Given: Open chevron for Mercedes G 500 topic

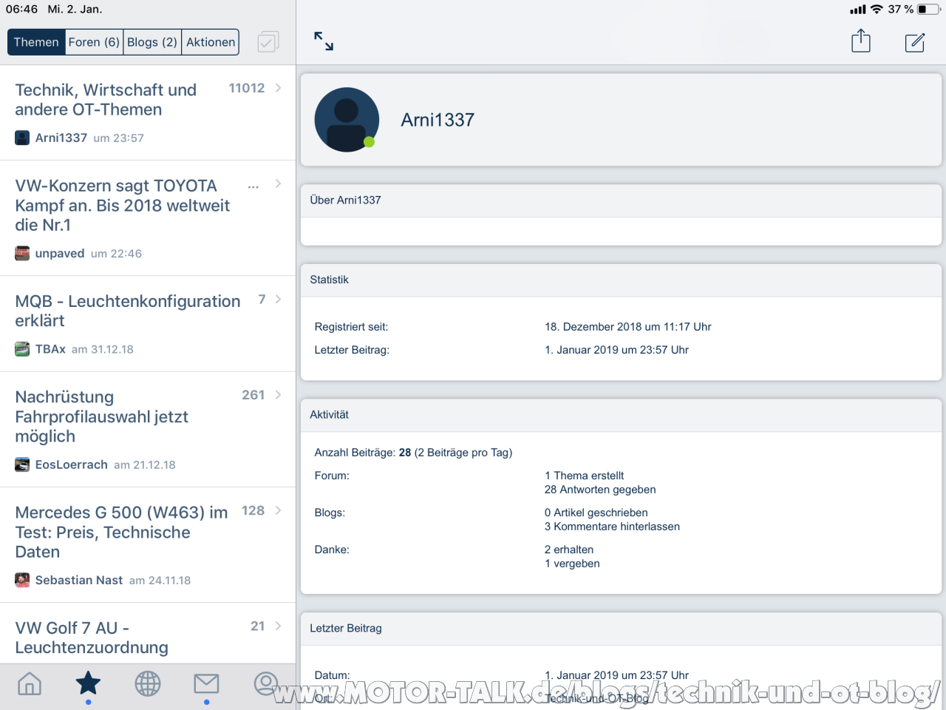Looking at the screenshot, I should [278, 511].
